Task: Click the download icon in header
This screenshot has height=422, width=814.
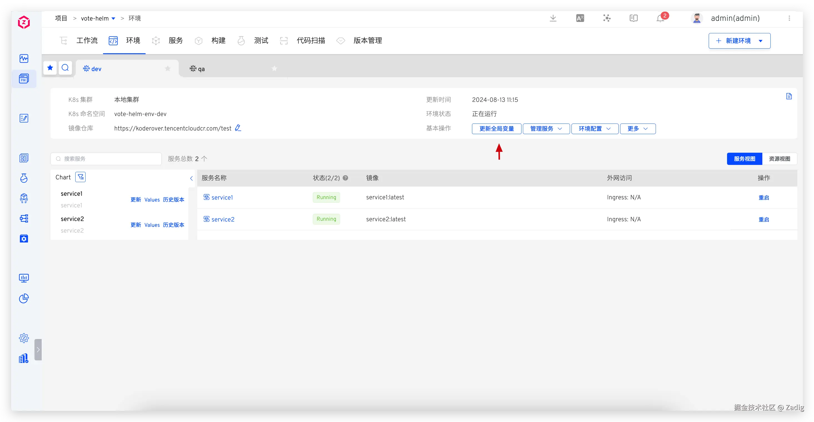Action: tap(553, 18)
